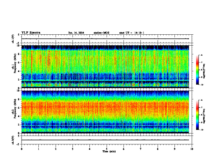Click inside the ch.2 frequency spectrogram panel
216x167 pixels.
[105, 112]
